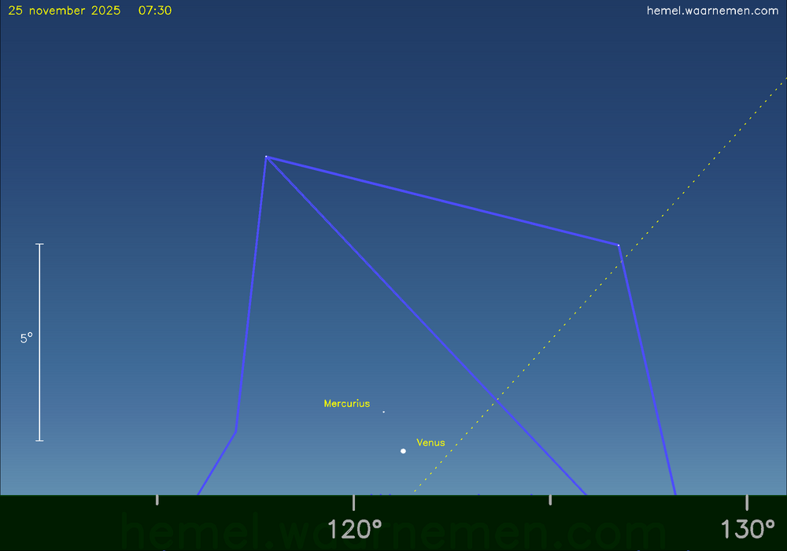Screen dimensions: 787x551
Task: Click the time '07:30'
Action: [155, 11]
